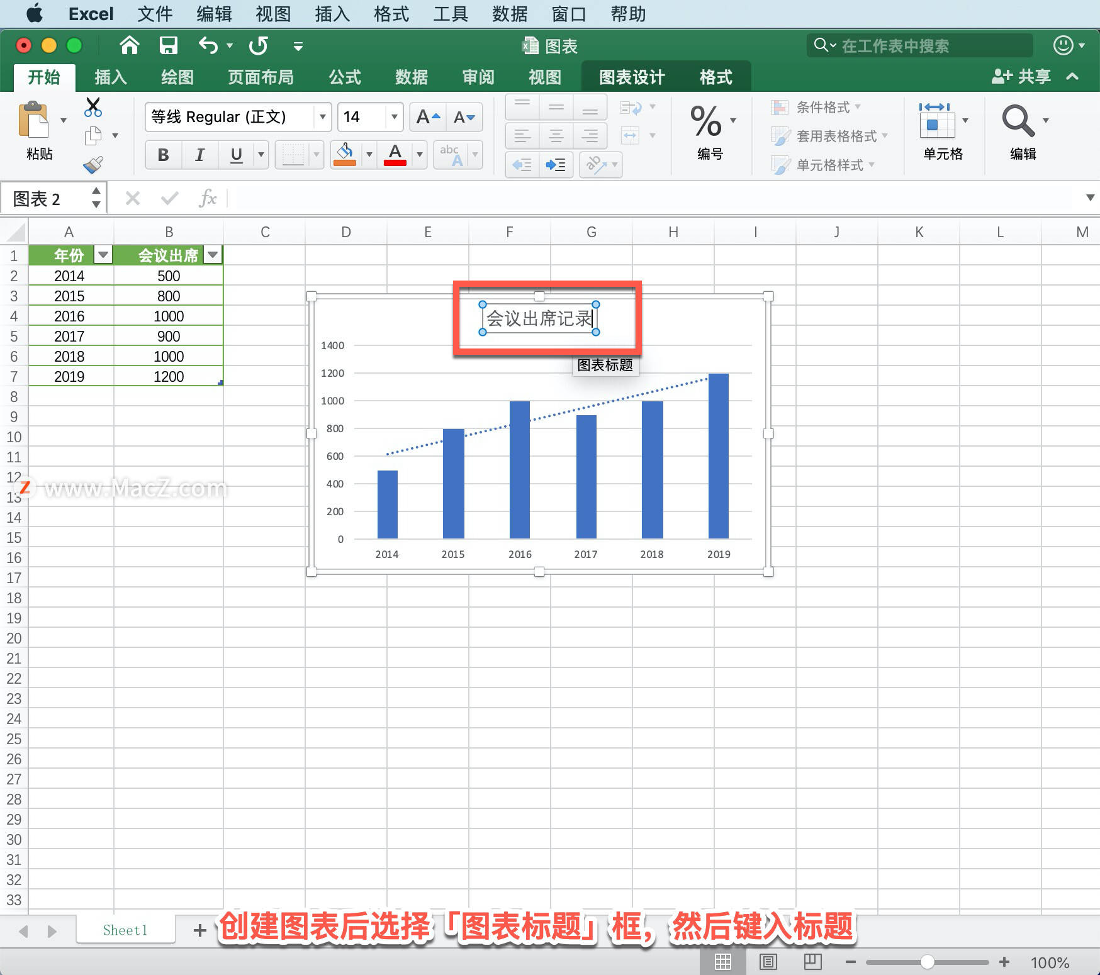Toggle bold formatting
Image resolution: width=1100 pixels, height=975 pixels.
[x=162, y=155]
